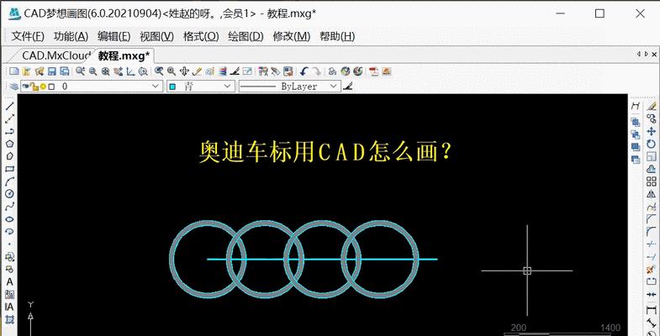Image resolution: width=660 pixels, height=336 pixels.
Task: Toggle layer 0 lock icon
Action: click(x=34, y=87)
